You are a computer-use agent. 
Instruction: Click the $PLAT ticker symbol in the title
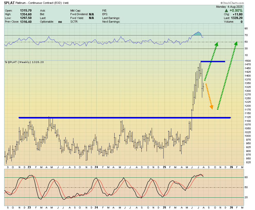pos(9,3)
